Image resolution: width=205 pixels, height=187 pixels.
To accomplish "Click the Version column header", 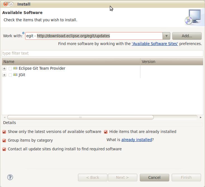I will click(172, 62).
